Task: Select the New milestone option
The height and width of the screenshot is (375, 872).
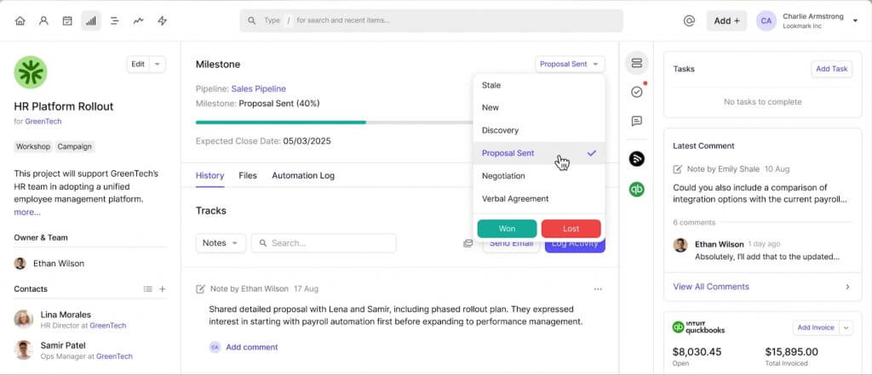Action: (539, 107)
